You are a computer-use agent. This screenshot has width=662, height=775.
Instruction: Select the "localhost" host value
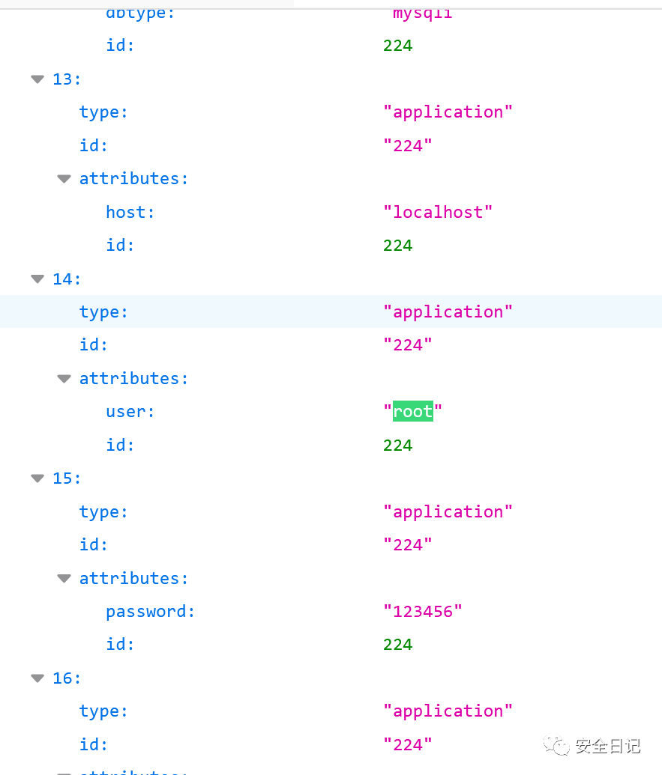pyautogui.click(x=438, y=213)
